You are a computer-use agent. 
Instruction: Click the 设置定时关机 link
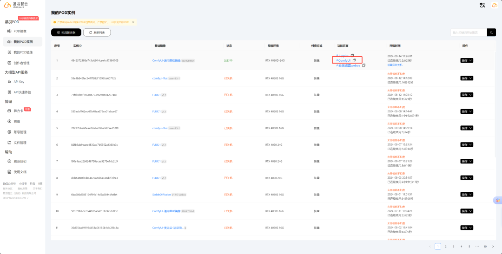pos(395,65)
